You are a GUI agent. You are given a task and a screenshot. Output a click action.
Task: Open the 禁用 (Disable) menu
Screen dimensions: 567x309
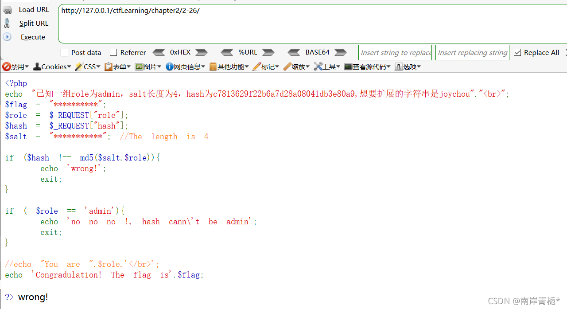click(x=16, y=66)
